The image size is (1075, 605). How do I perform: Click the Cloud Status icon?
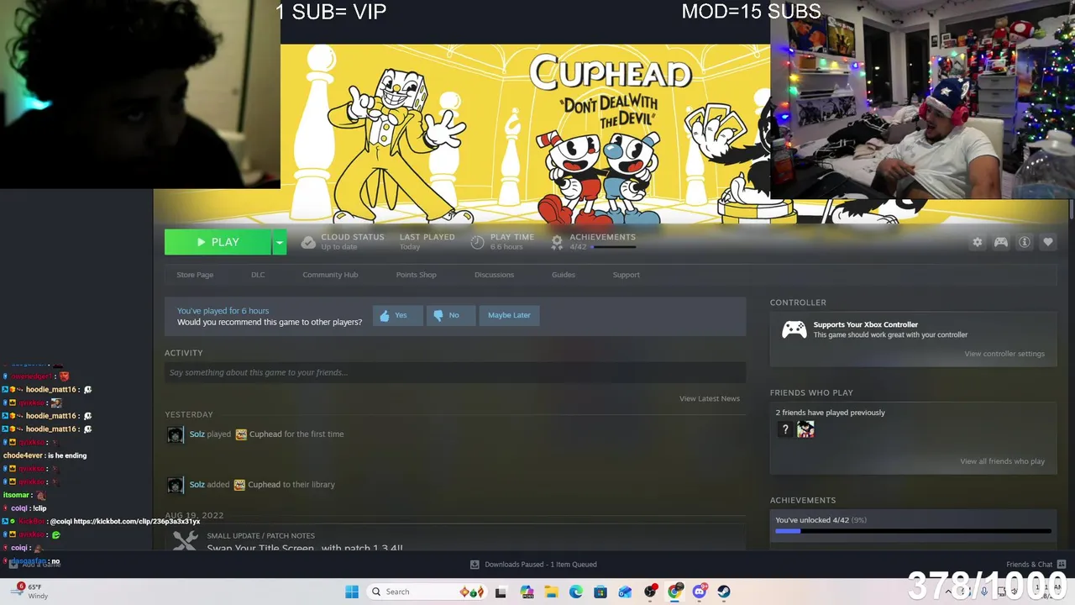[x=308, y=242]
